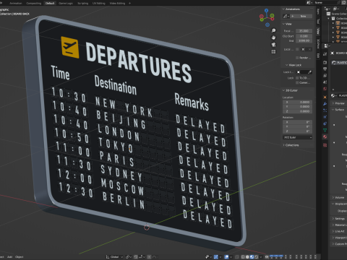This screenshot has height=260, width=347.
Task: Switch to the Scripting workspace tab
Action: (x=82, y=3)
